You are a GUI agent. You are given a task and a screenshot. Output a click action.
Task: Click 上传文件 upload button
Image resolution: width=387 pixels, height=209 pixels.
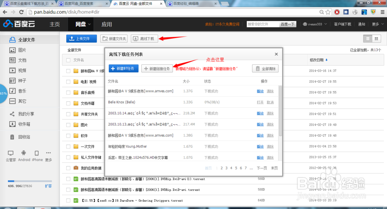pos(81,39)
